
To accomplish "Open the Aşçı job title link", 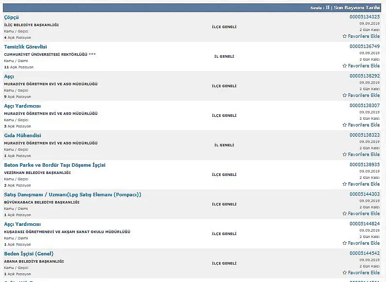I will [9, 77].
